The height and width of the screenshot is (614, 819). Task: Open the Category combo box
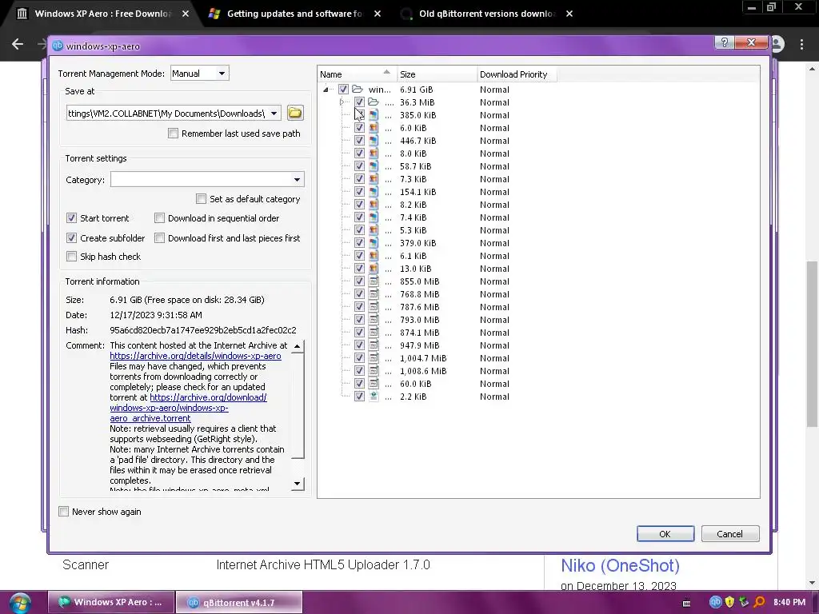[x=207, y=180]
